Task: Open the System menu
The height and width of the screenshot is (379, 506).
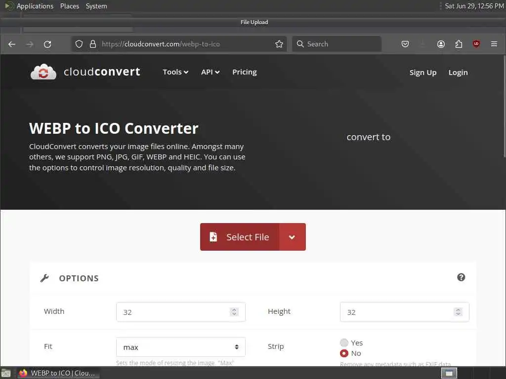Action: (96, 6)
